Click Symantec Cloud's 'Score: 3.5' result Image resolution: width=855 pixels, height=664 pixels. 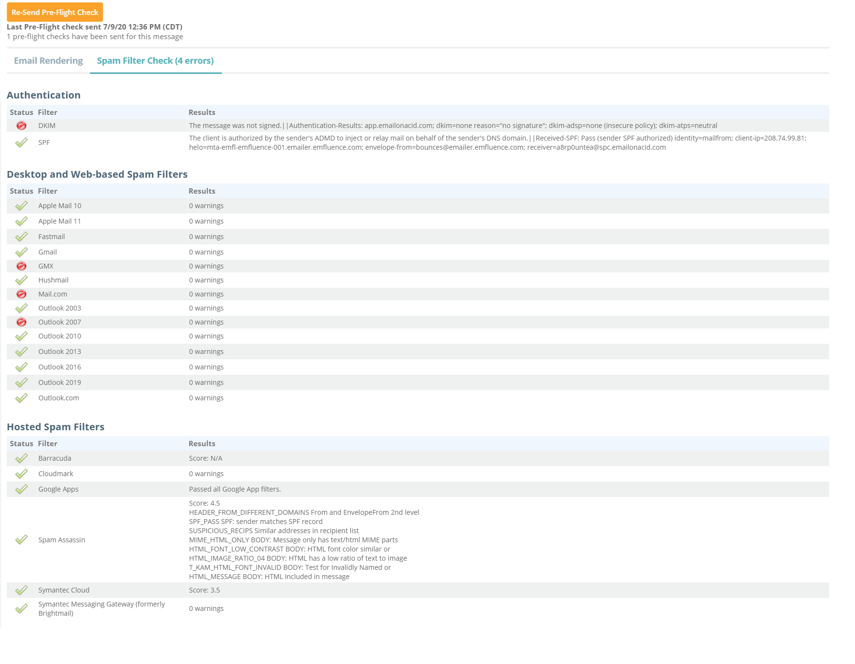204,590
